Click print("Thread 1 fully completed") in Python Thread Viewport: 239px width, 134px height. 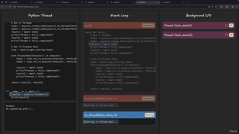(x=32, y=35)
